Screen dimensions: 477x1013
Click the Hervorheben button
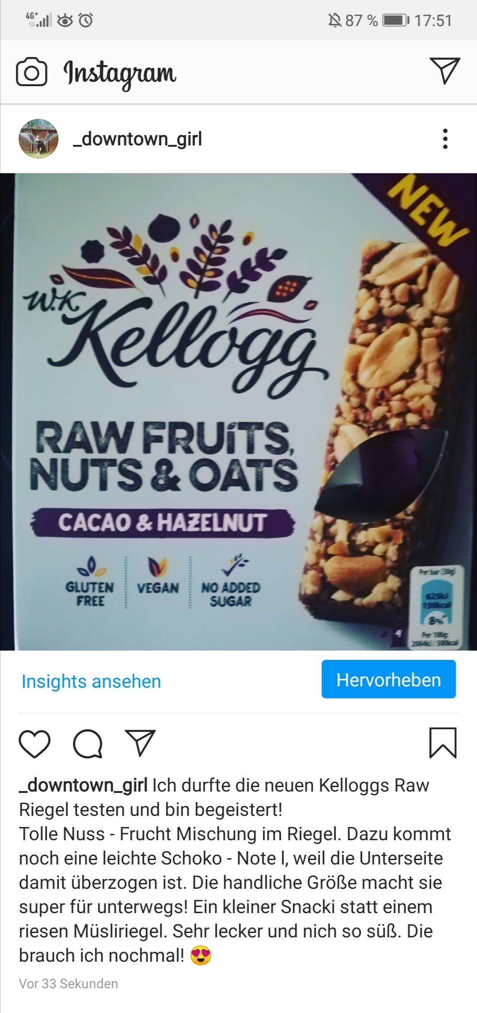[x=389, y=679]
